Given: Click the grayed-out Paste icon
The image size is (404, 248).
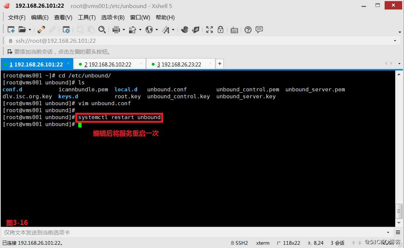Looking at the screenshot, I should [x=91, y=30].
